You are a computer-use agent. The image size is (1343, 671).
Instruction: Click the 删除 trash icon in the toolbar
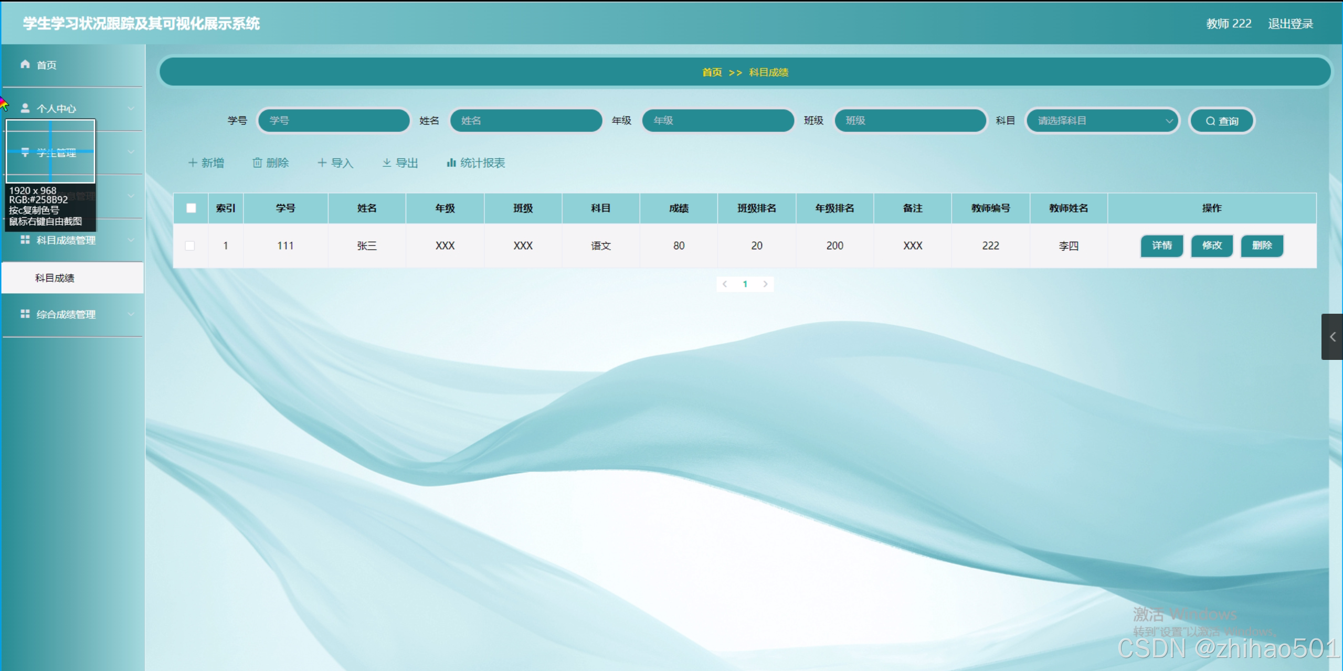[257, 163]
